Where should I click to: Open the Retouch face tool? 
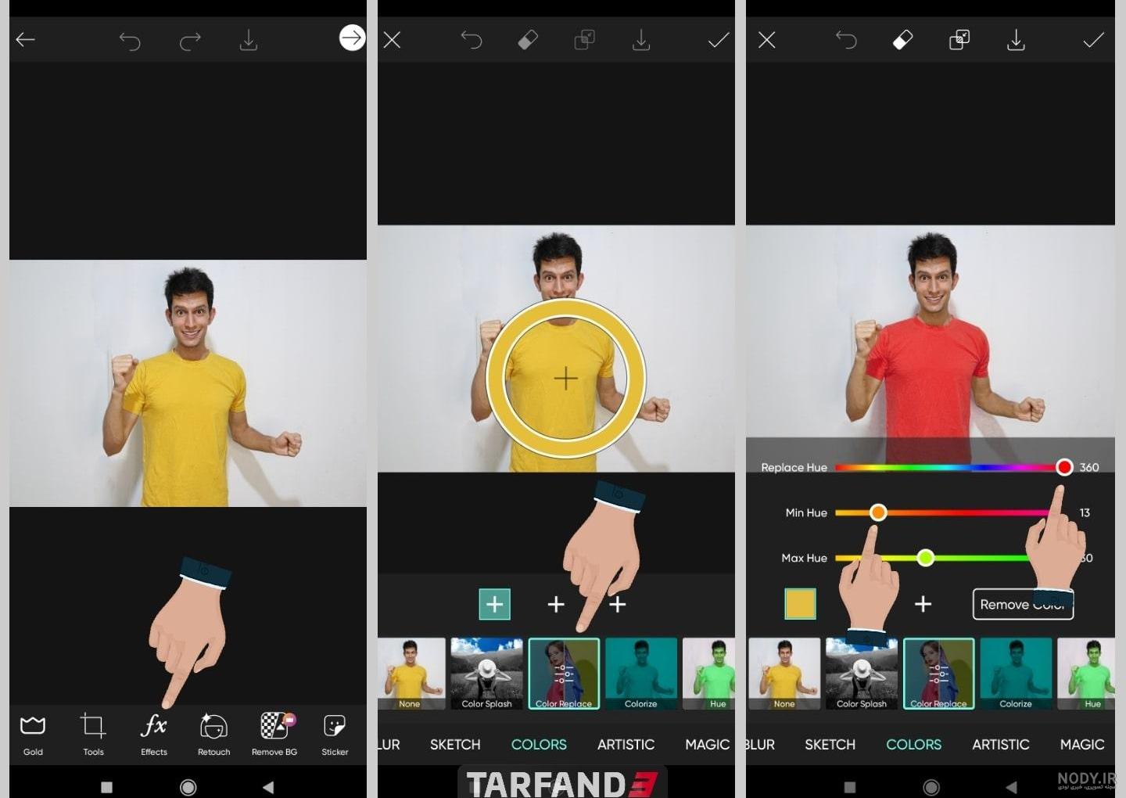tap(213, 735)
